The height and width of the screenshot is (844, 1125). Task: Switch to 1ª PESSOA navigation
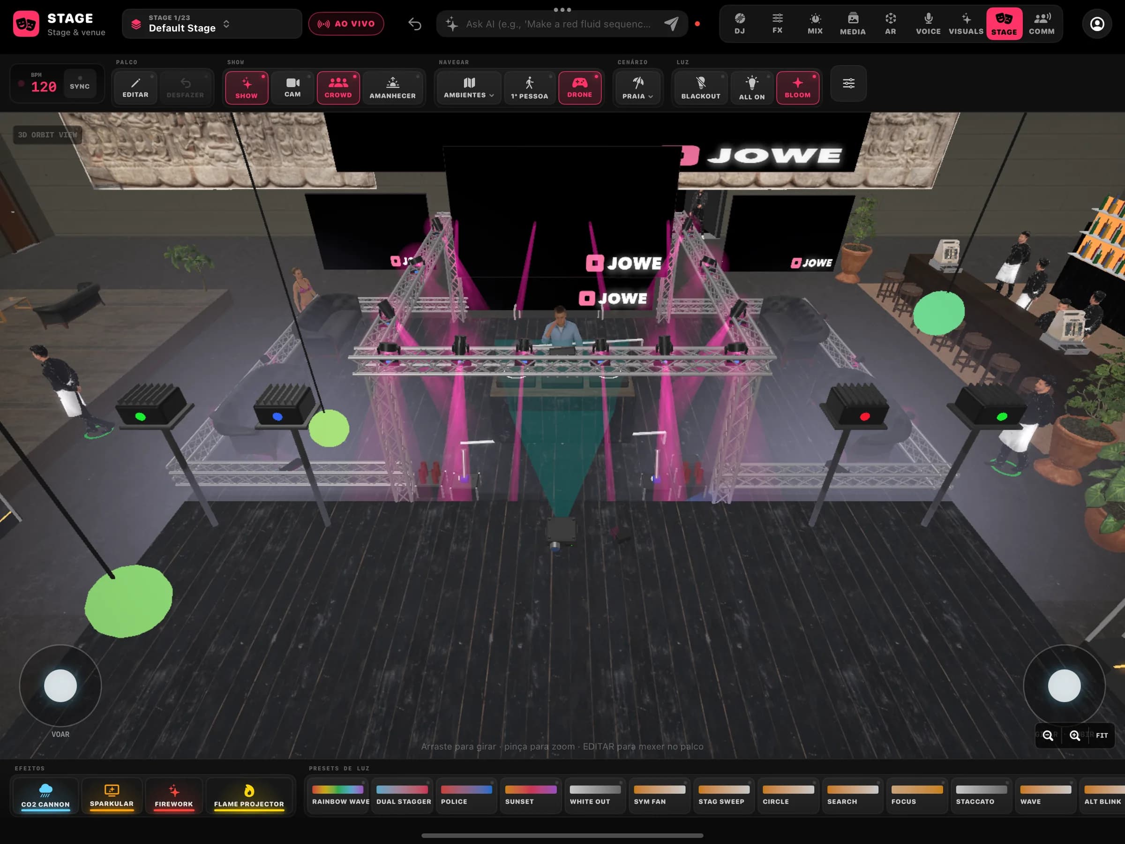(529, 88)
